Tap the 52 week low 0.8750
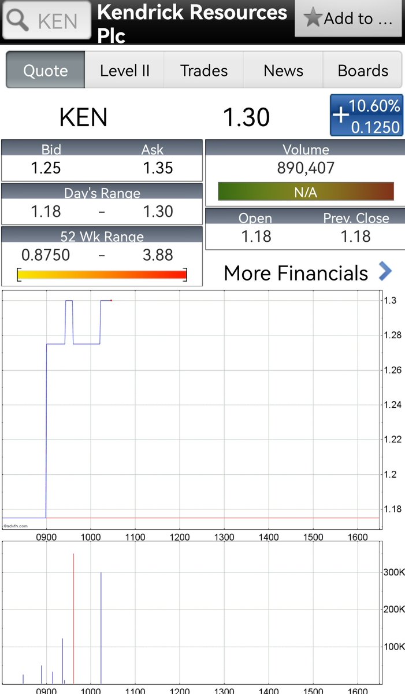The image size is (405, 694). pos(46,255)
